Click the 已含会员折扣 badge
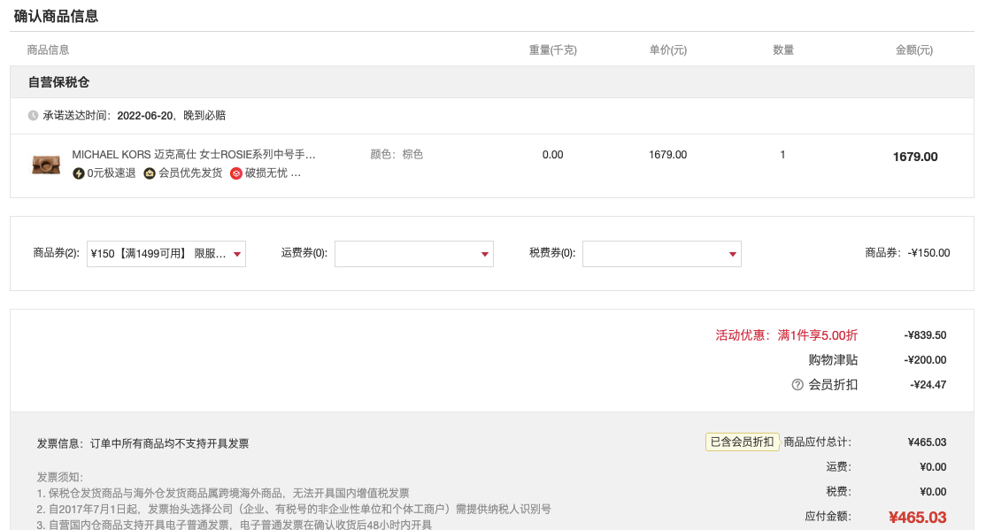The image size is (986, 530). pyautogui.click(x=742, y=442)
